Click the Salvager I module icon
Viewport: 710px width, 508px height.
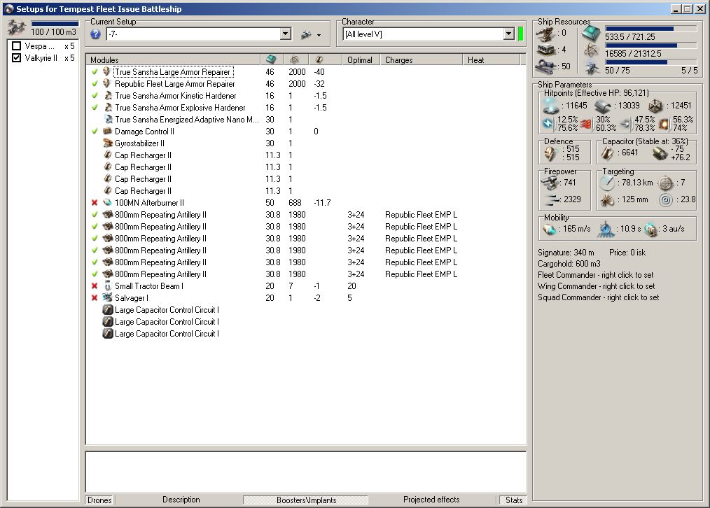108,297
